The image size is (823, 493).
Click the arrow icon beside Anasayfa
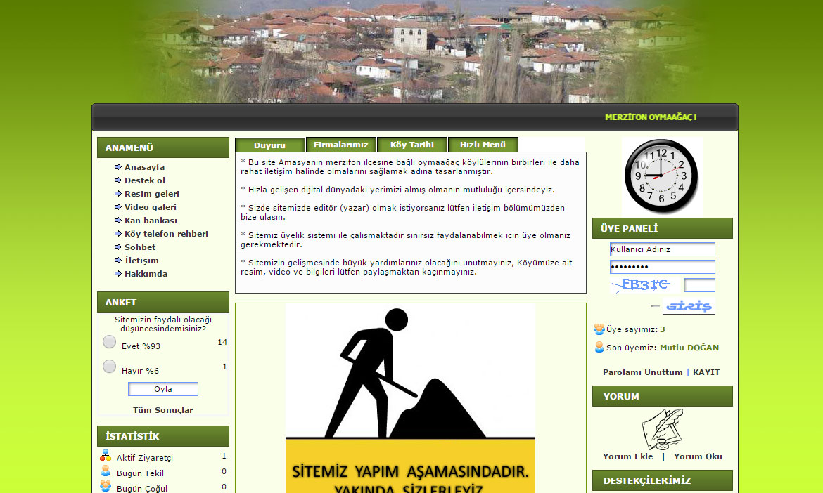click(118, 167)
